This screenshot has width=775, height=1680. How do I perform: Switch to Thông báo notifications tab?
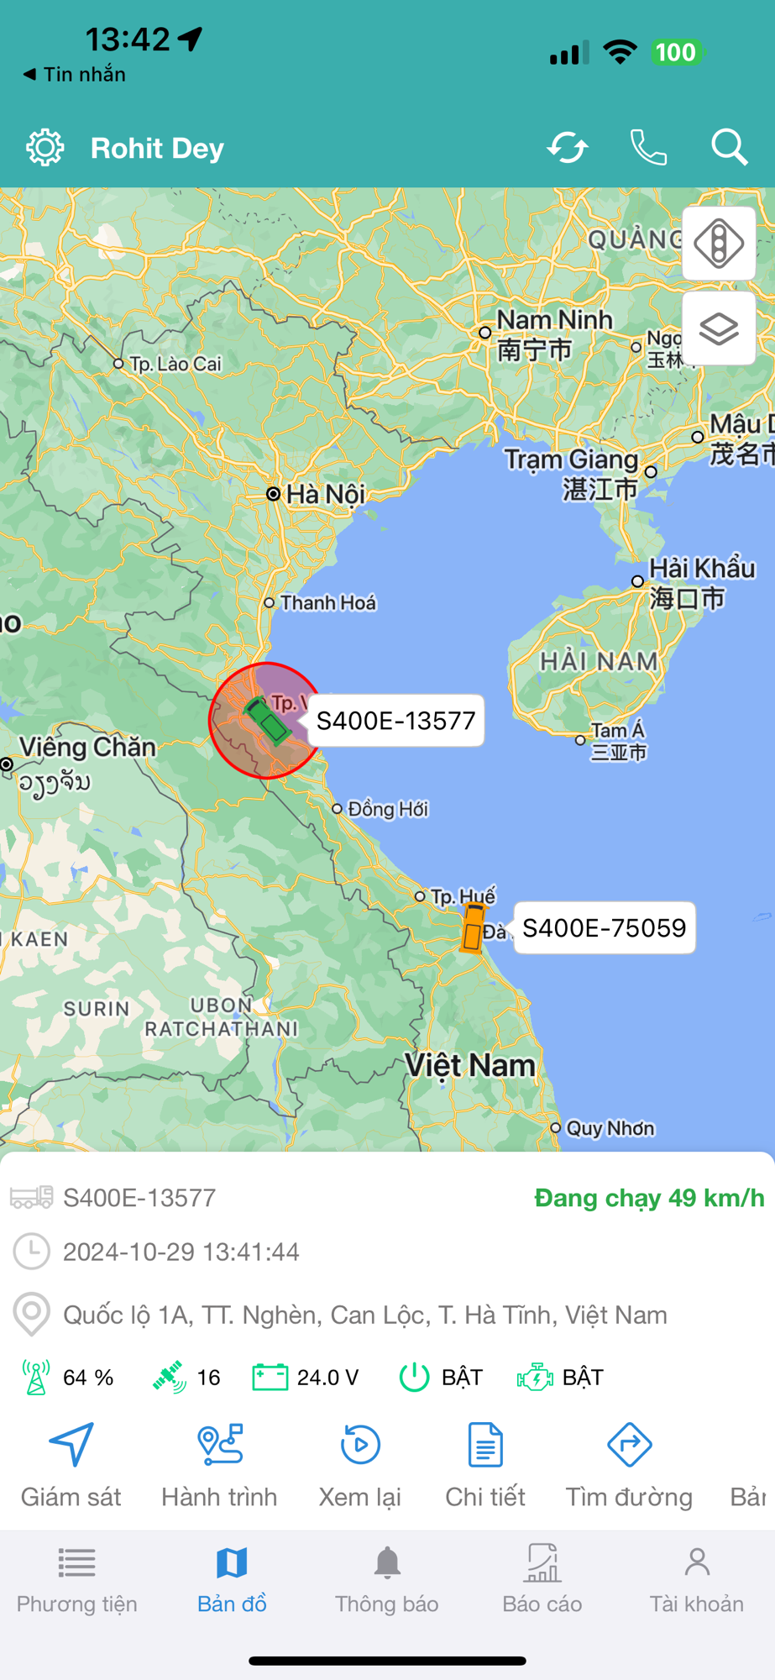click(387, 1580)
